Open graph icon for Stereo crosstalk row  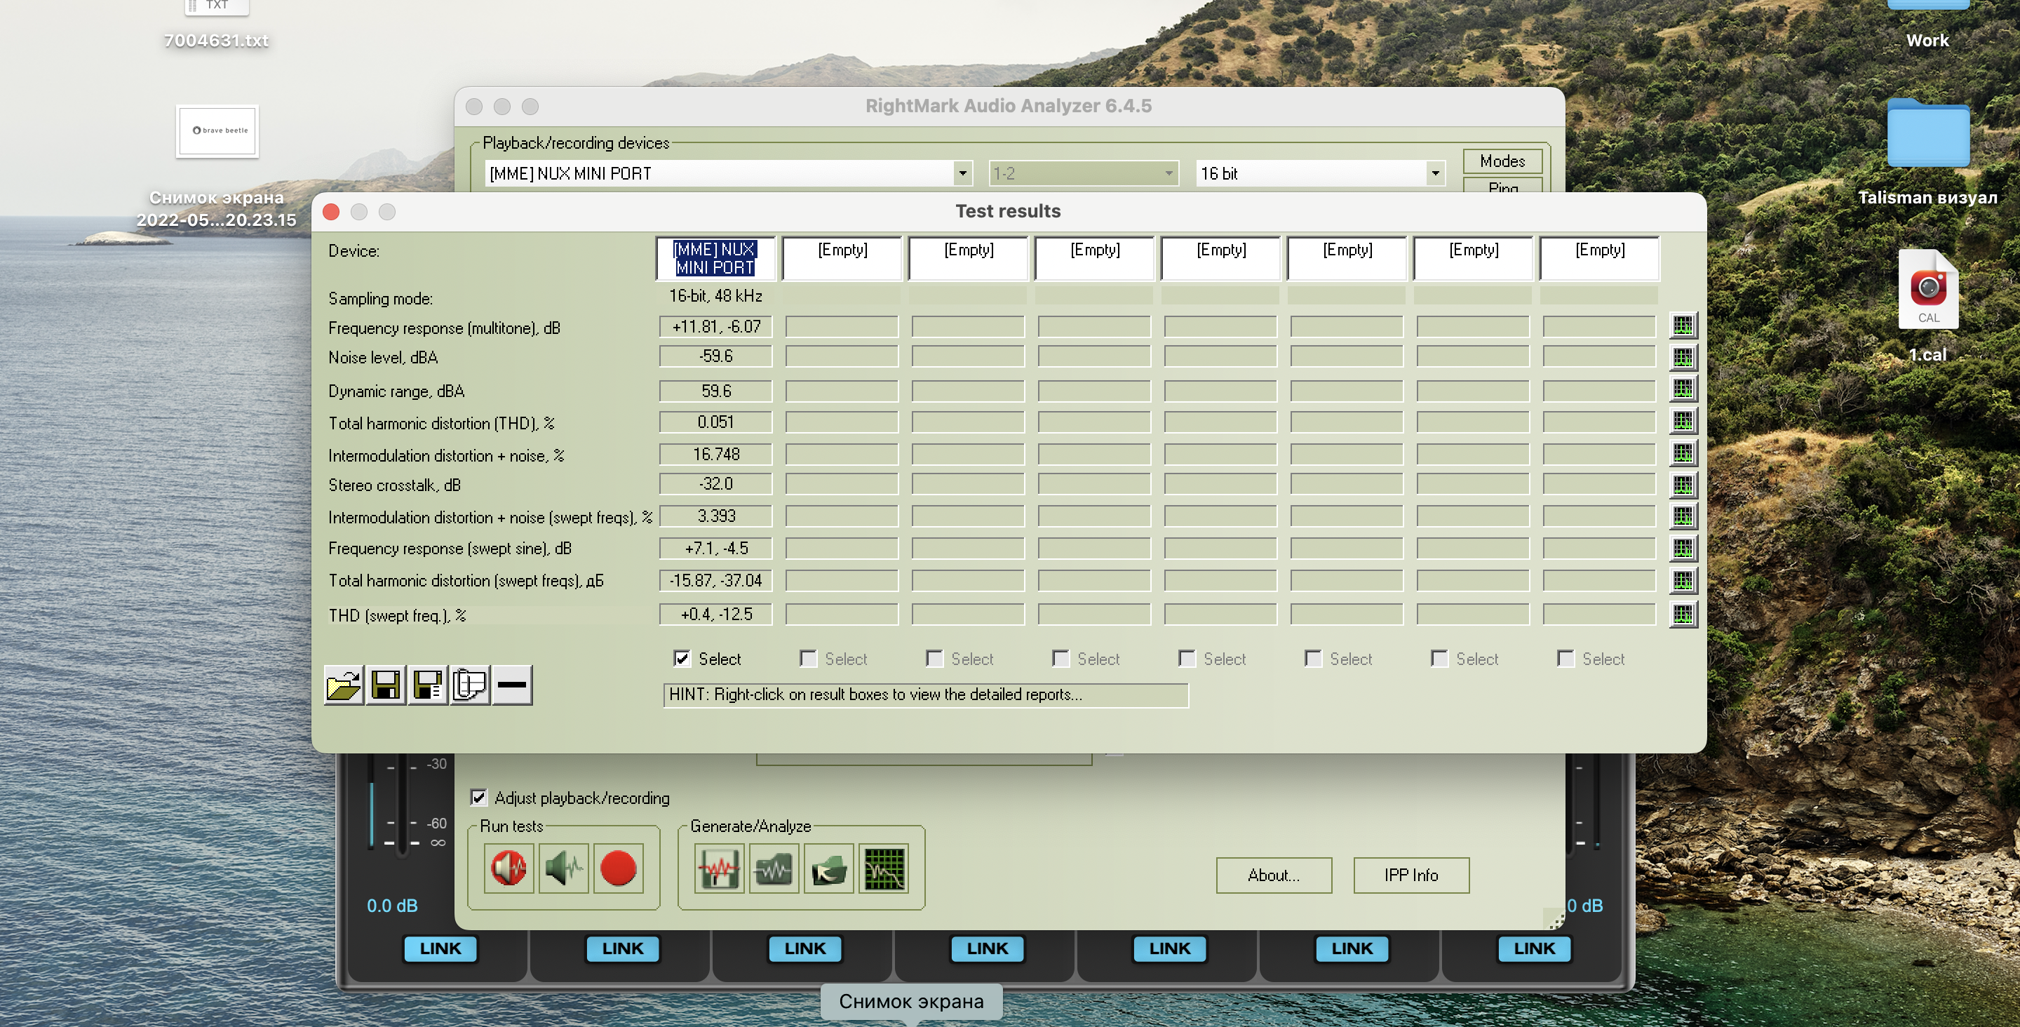click(x=1683, y=485)
